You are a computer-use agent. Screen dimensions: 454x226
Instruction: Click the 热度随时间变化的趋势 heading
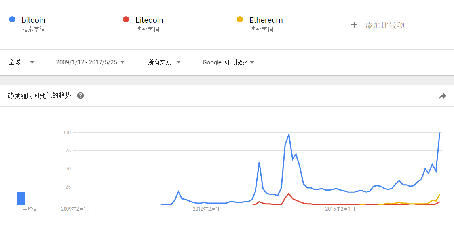click(39, 95)
